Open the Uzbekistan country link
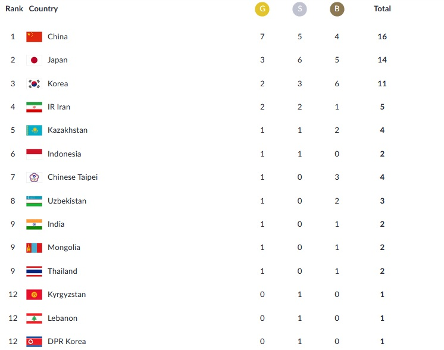This screenshot has width=444, height=350. [x=67, y=201]
